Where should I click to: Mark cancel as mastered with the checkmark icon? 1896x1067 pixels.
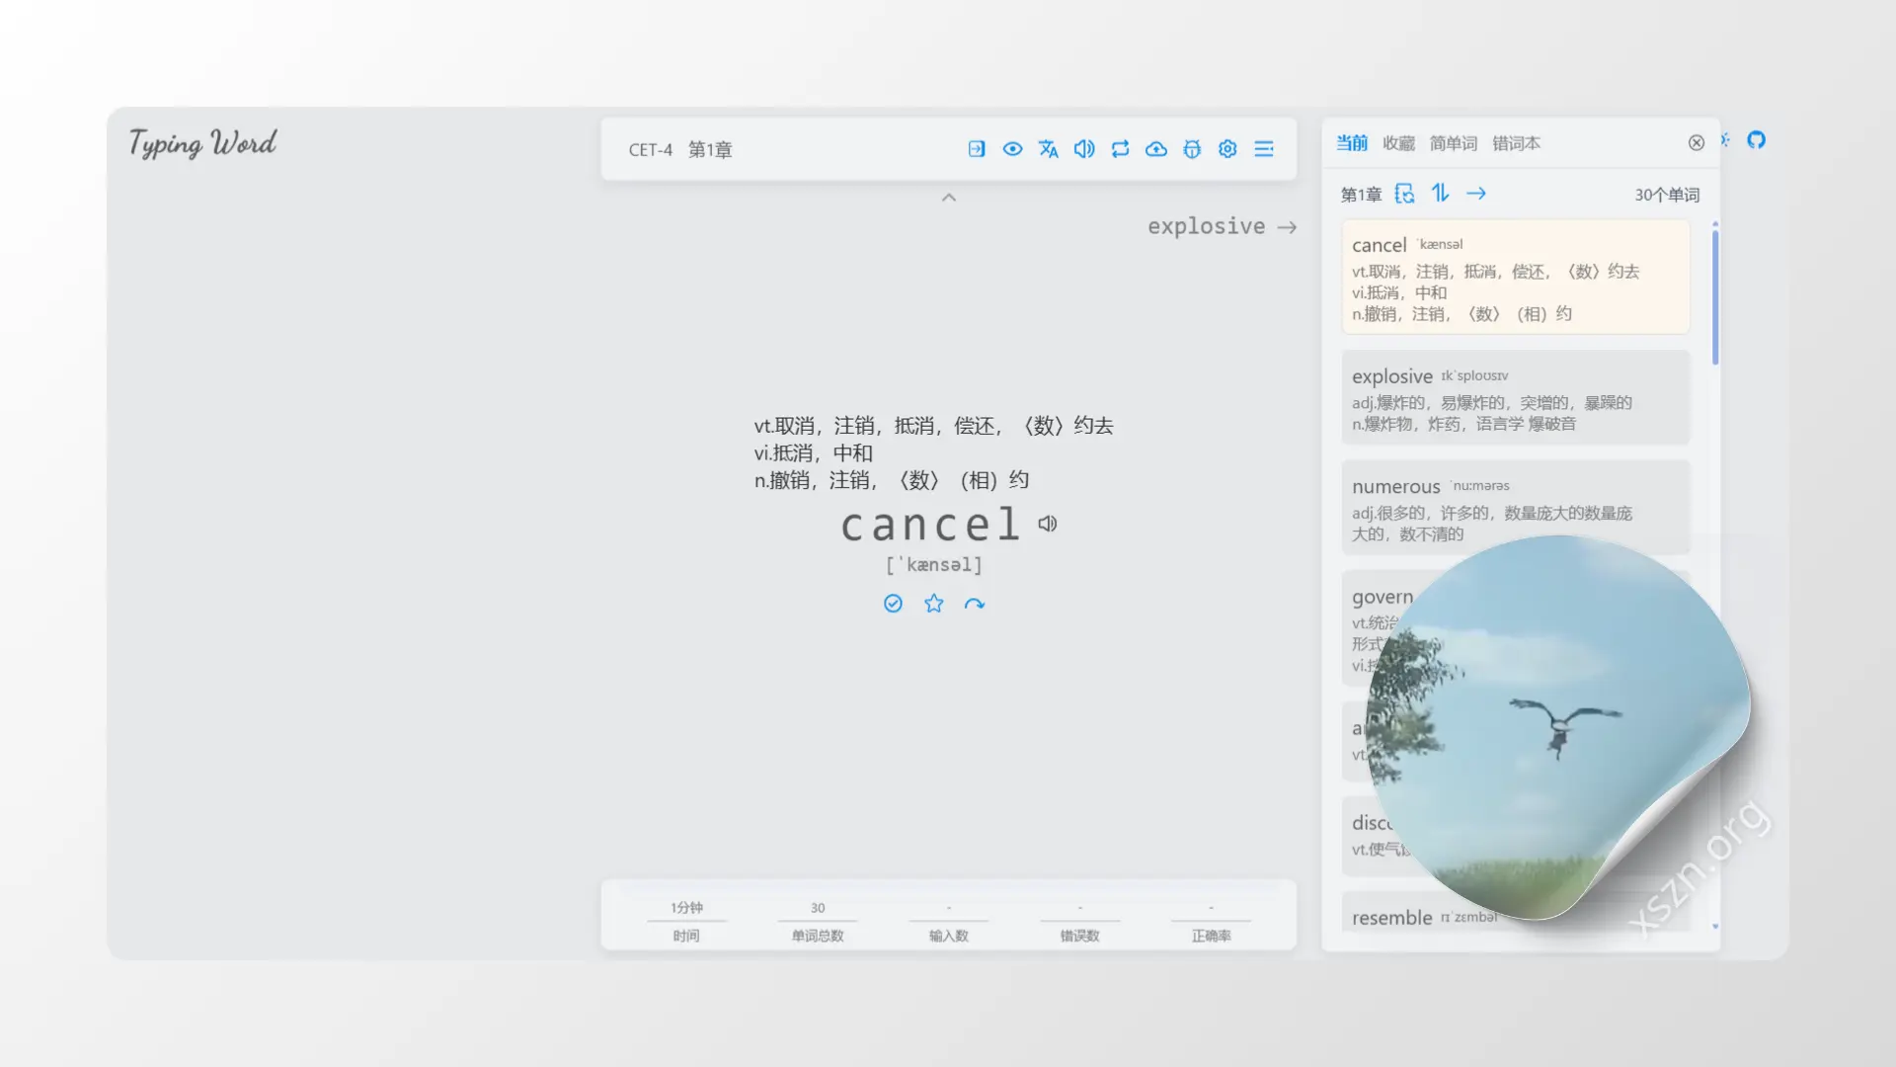(893, 604)
